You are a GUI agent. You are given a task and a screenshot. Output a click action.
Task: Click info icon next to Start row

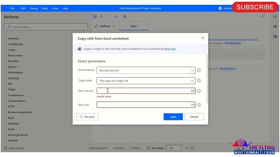tap(199, 105)
